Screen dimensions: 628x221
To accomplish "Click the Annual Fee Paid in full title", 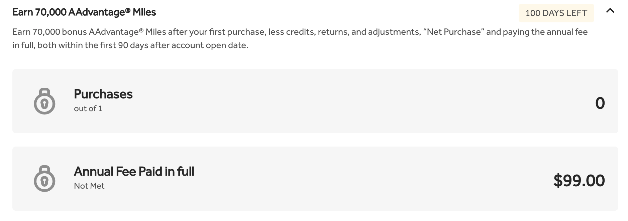I will tap(134, 172).
